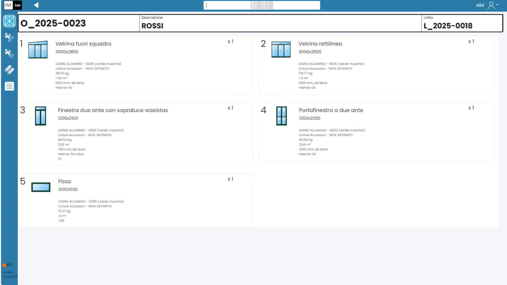
Task: Click dimension 1200x2200
Action: pos(309,118)
